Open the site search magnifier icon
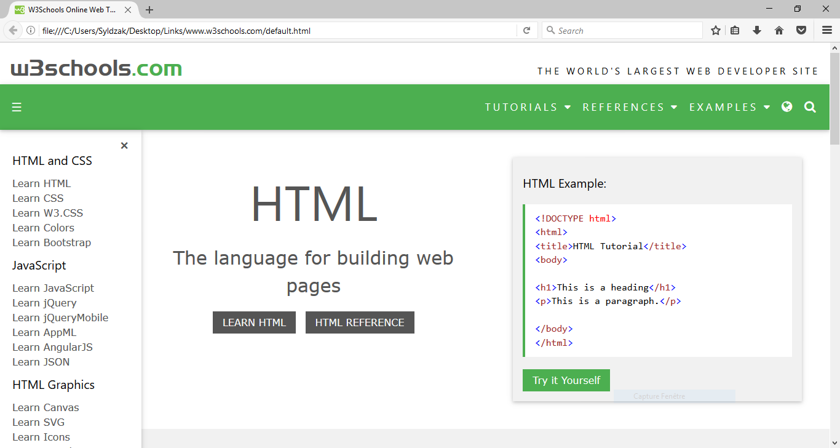Screen dimensions: 840x448 [810, 107]
